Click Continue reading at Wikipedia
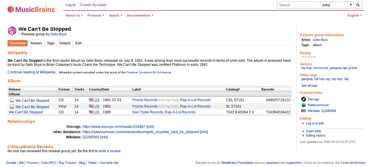 [33, 72]
